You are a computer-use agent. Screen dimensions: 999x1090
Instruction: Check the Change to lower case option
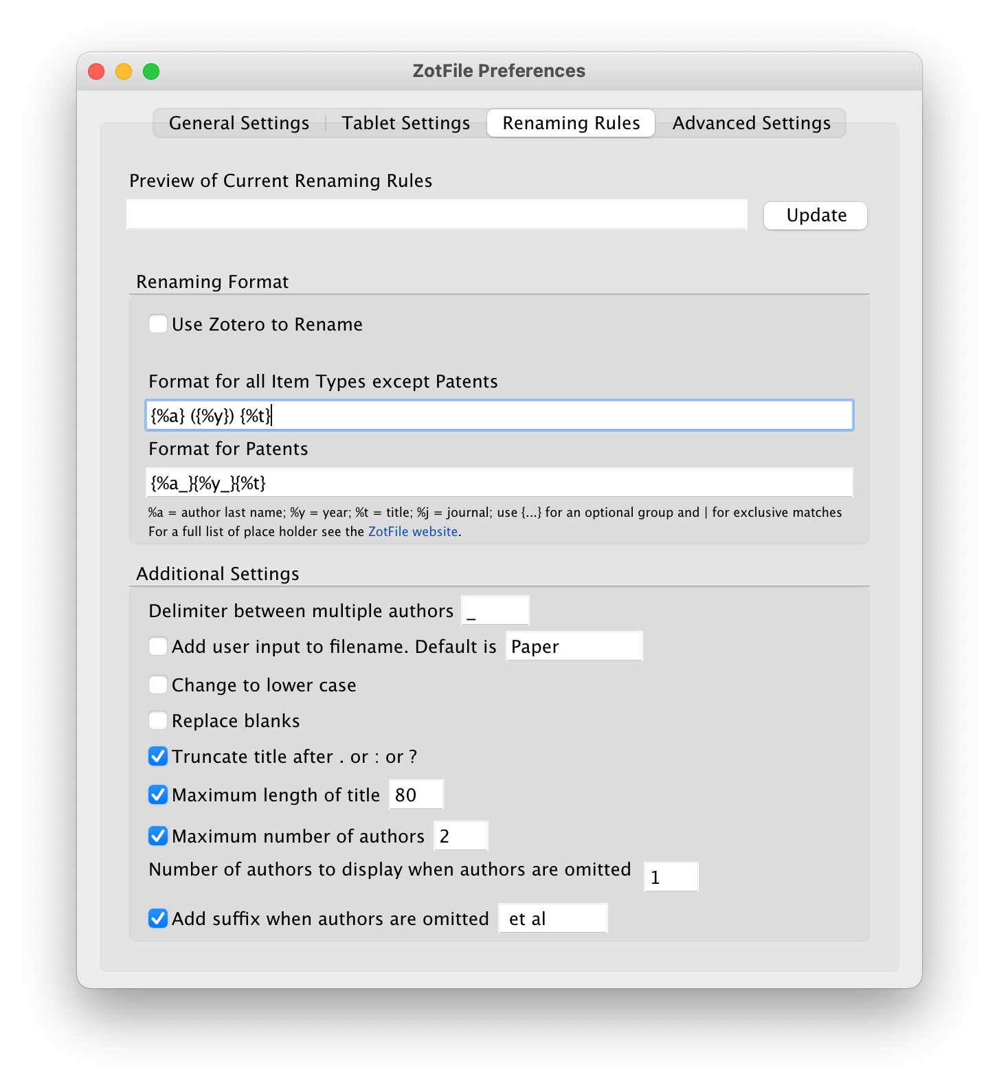(x=159, y=685)
